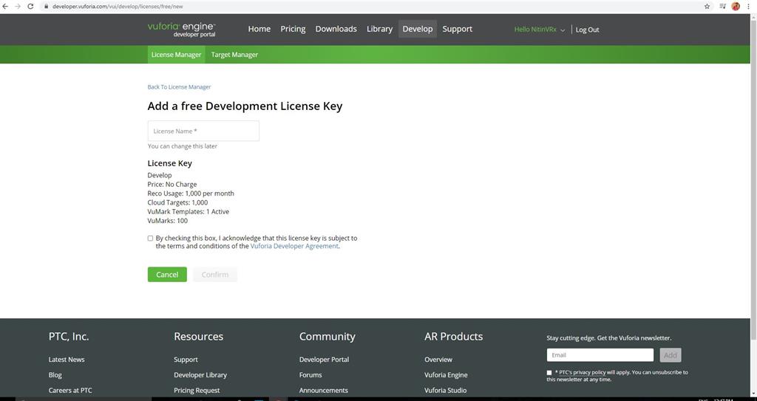
Task: Bookmark page with the star icon
Action: click(x=707, y=6)
